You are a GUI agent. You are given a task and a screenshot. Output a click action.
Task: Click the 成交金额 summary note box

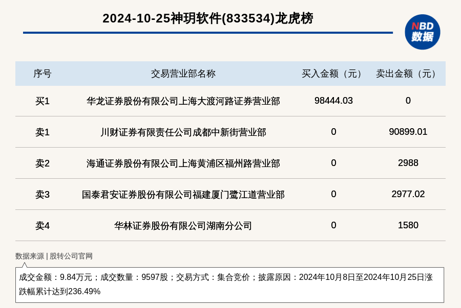[x=229, y=285]
